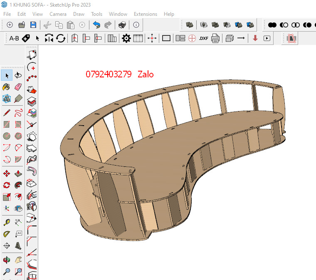Select the Protractor tool
The width and height of the screenshot is (316, 280).
point(6,234)
